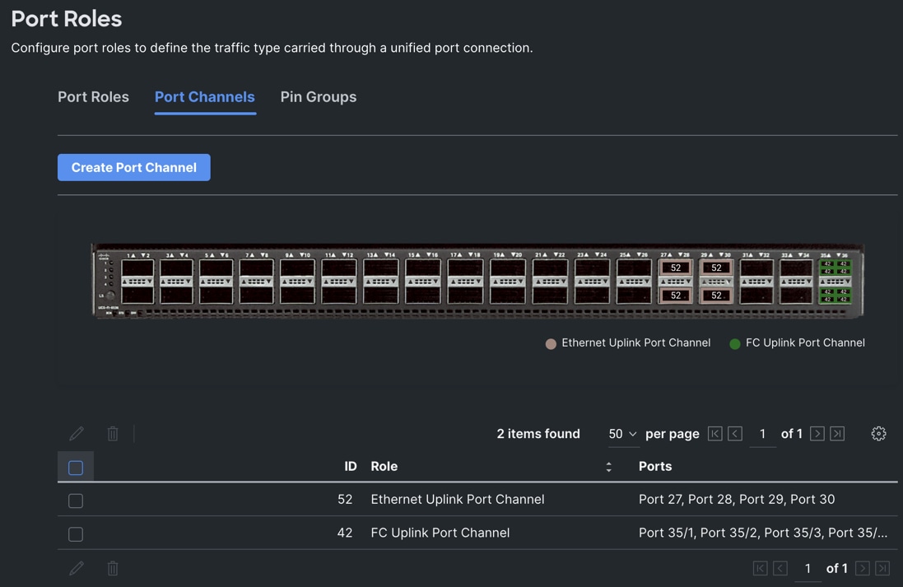Open the 50 per page dropdown

[x=622, y=434]
